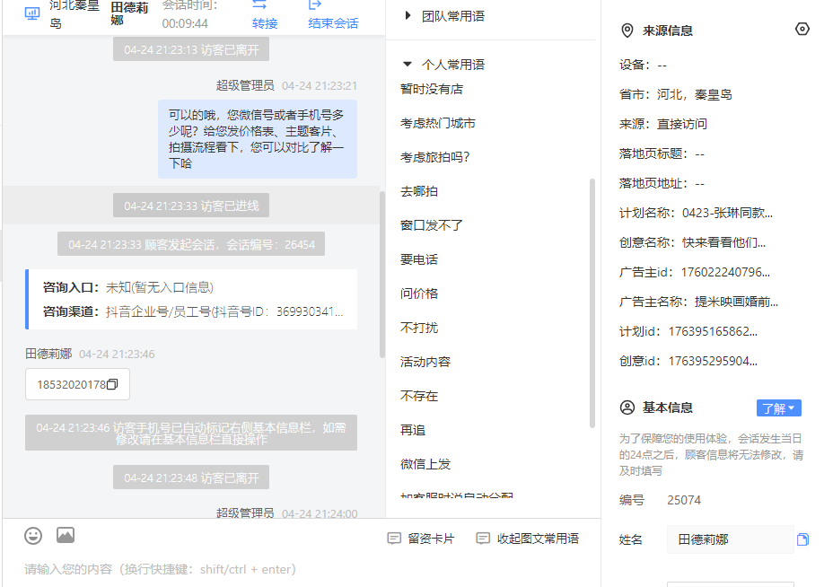Click the 来源 直接访问 row
The width and height of the screenshot is (824, 587).
coord(663,124)
